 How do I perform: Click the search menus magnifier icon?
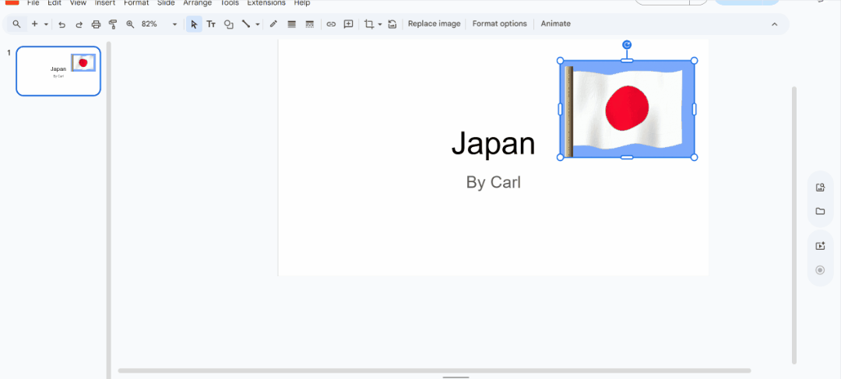(16, 24)
